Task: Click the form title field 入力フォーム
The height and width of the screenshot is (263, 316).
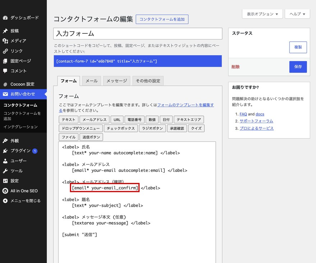Action: [x=138, y=34]
